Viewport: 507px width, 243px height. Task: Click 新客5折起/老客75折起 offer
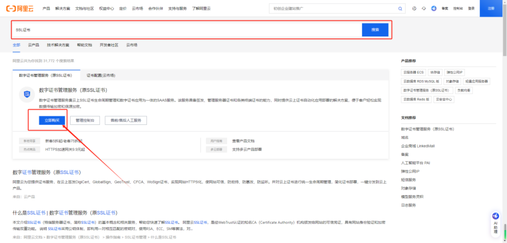click(64, 141)
